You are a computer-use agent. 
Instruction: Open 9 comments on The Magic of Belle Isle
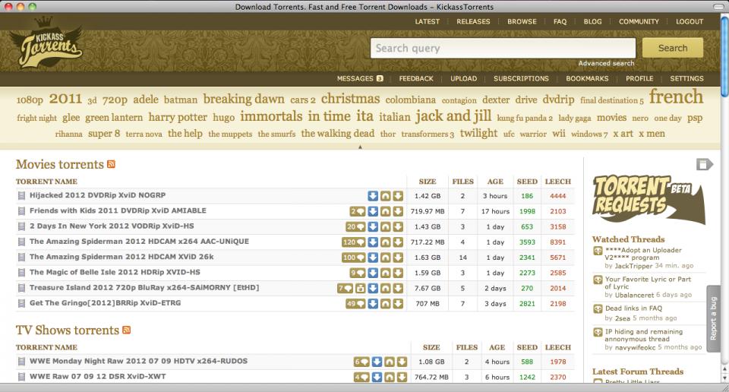click(x=358, y=273)
